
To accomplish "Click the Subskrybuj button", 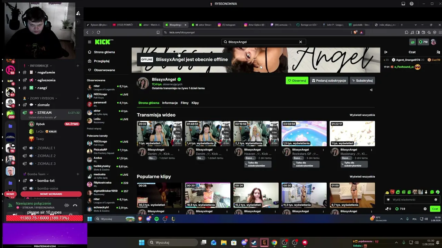I will pos(362,81).
